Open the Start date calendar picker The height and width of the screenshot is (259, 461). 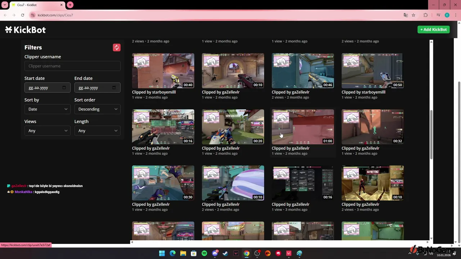click(x=64, y=87)
